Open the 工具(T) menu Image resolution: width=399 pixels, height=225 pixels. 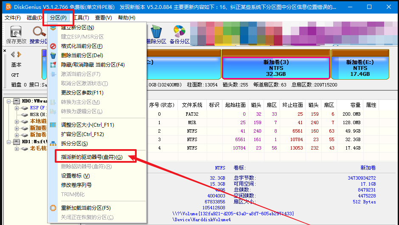click(81, 18)
